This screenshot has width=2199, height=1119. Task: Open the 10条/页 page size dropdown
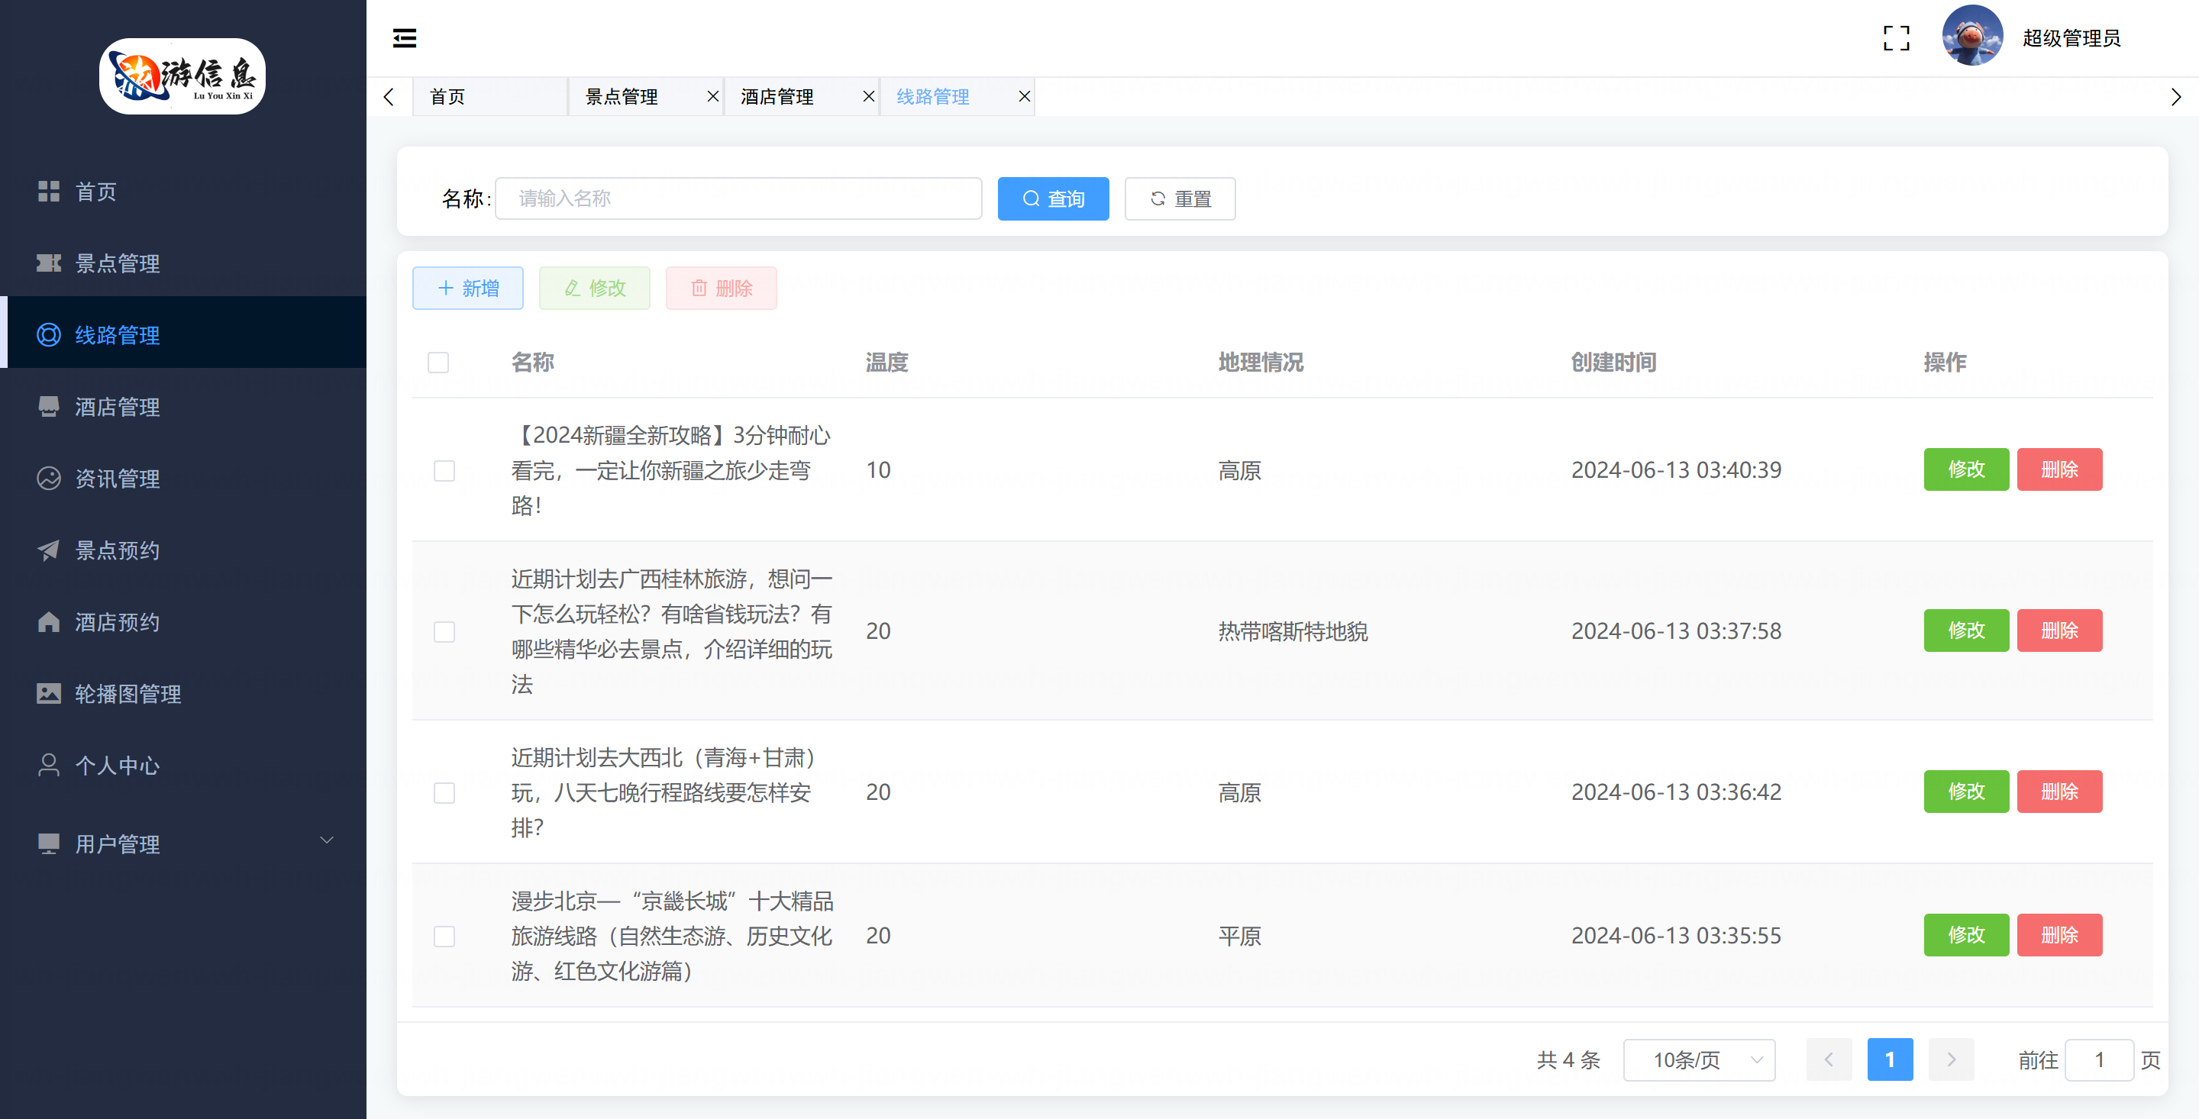pyautogui.click(x=1698, y=1060)
